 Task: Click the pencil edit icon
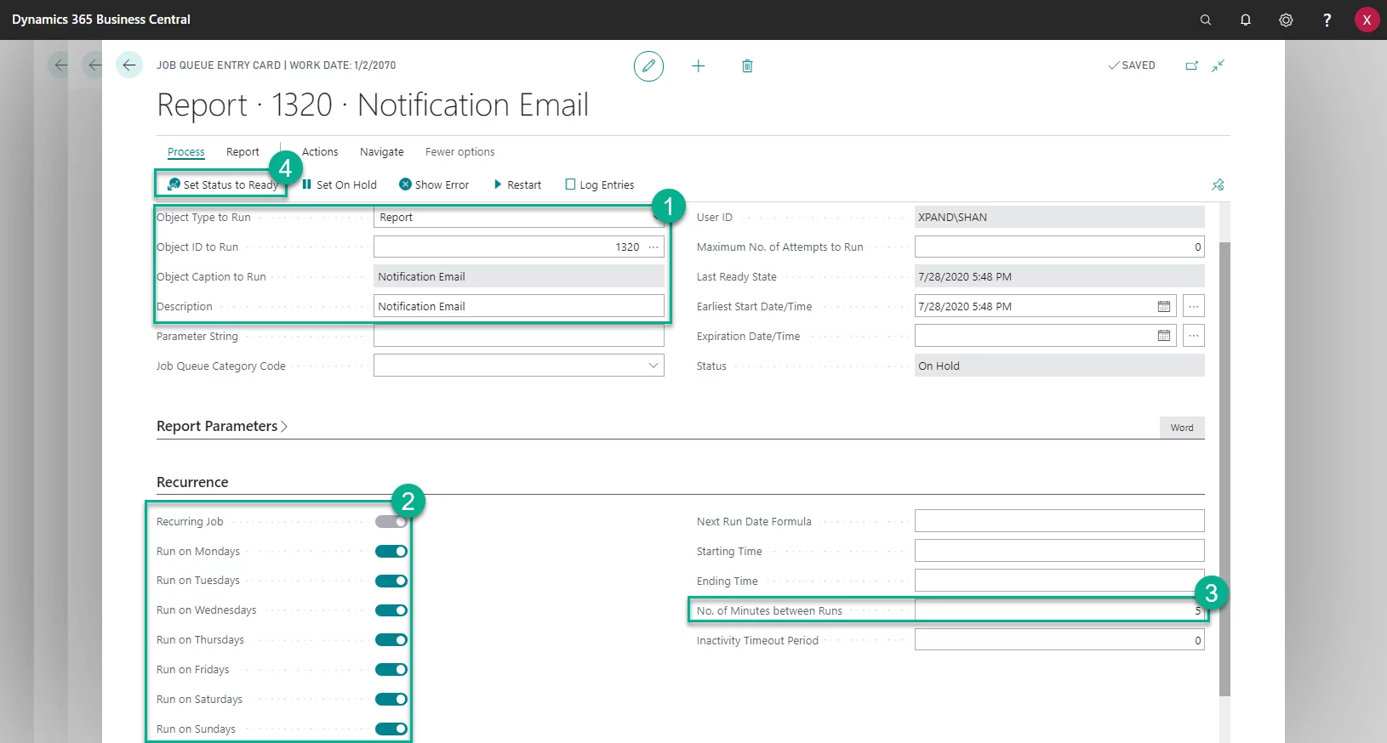coord(648,65)
